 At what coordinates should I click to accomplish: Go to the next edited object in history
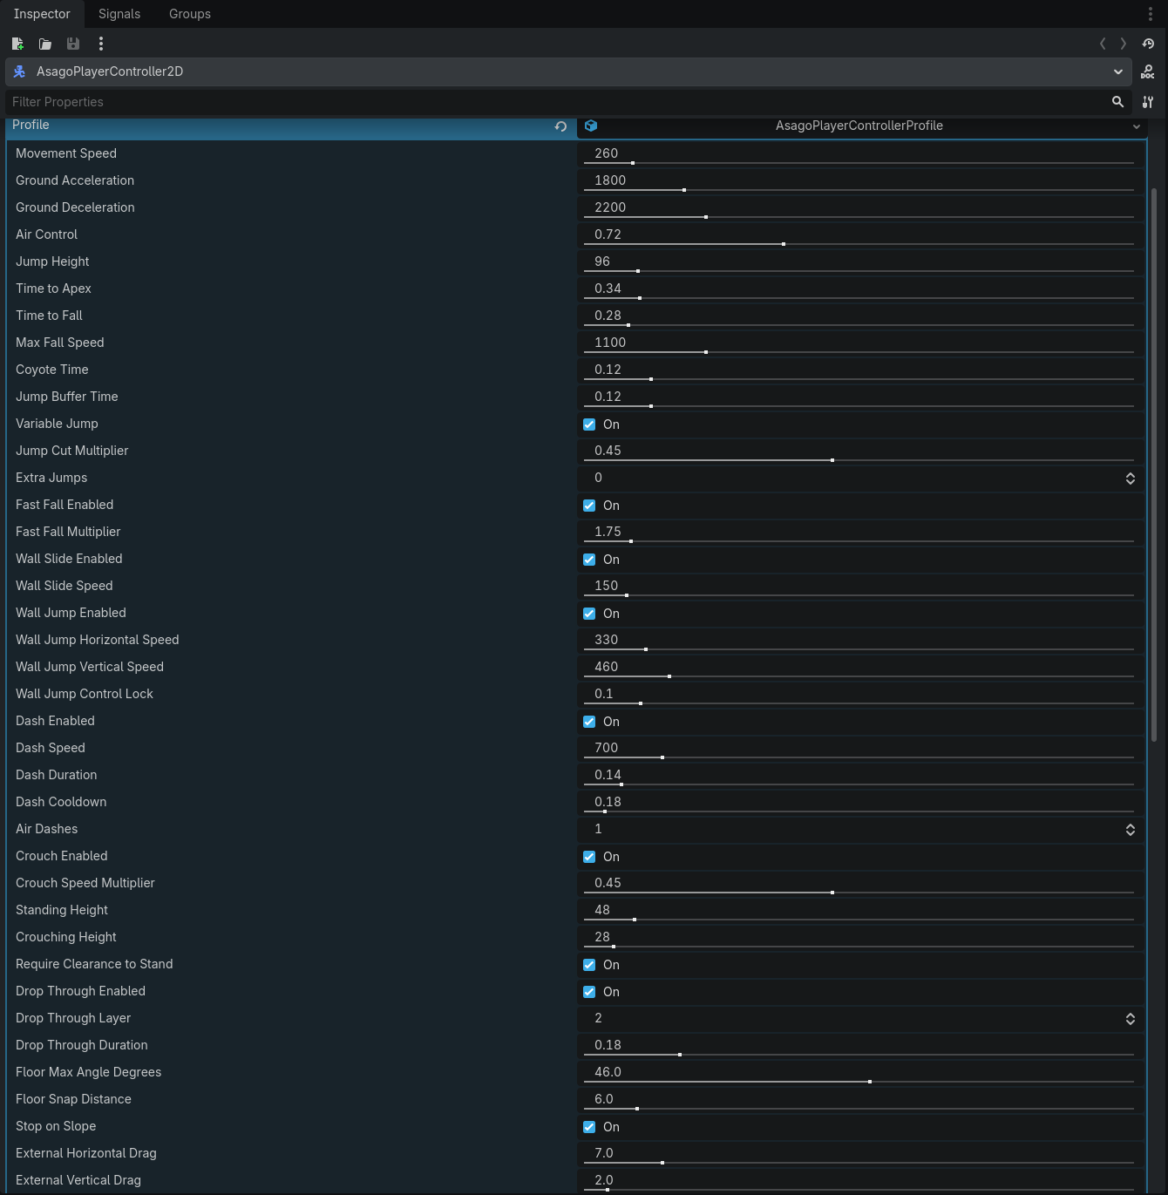pos(1124,44)
